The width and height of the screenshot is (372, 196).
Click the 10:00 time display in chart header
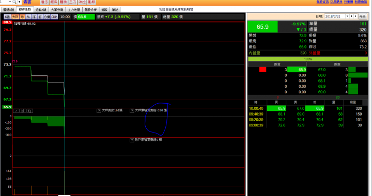(65, 17)
